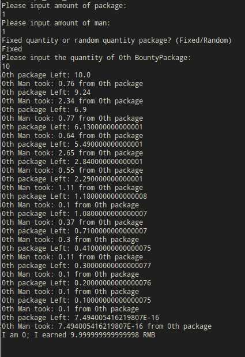Click the 'took: 0.37' output line
The width and height of the screenshot is (245, 357).
point(72,222)
